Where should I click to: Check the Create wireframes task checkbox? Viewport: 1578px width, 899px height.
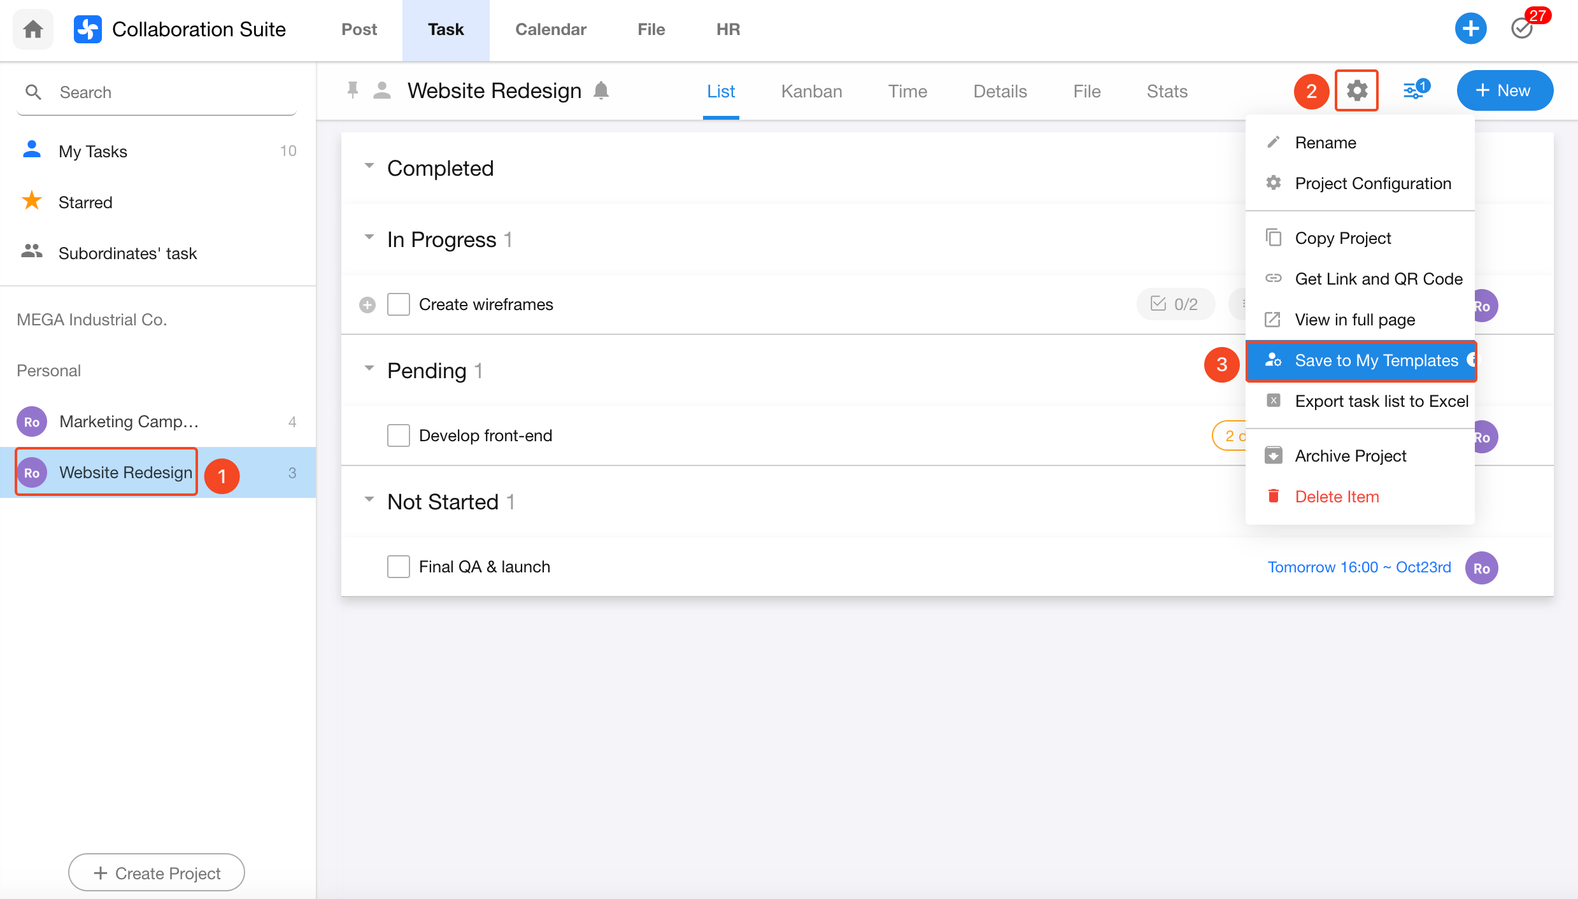point(399,304)
